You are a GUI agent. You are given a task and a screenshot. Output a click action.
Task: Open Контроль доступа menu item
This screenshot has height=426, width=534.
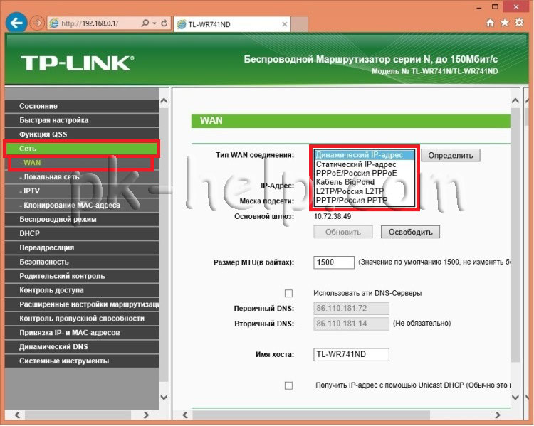82,291
